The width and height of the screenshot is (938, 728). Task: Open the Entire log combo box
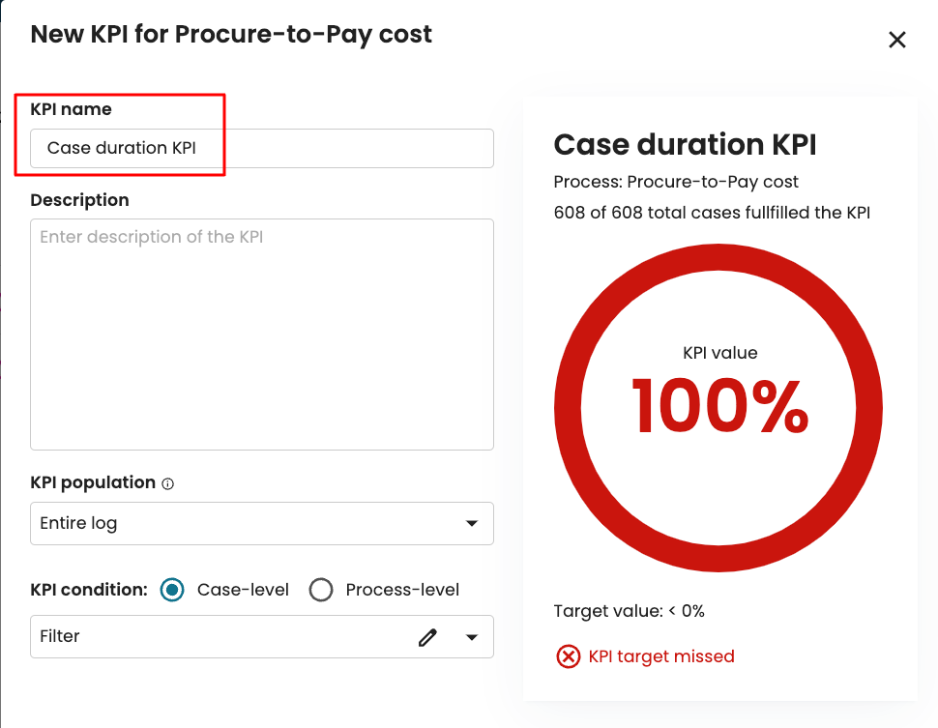tap(242, 524)
